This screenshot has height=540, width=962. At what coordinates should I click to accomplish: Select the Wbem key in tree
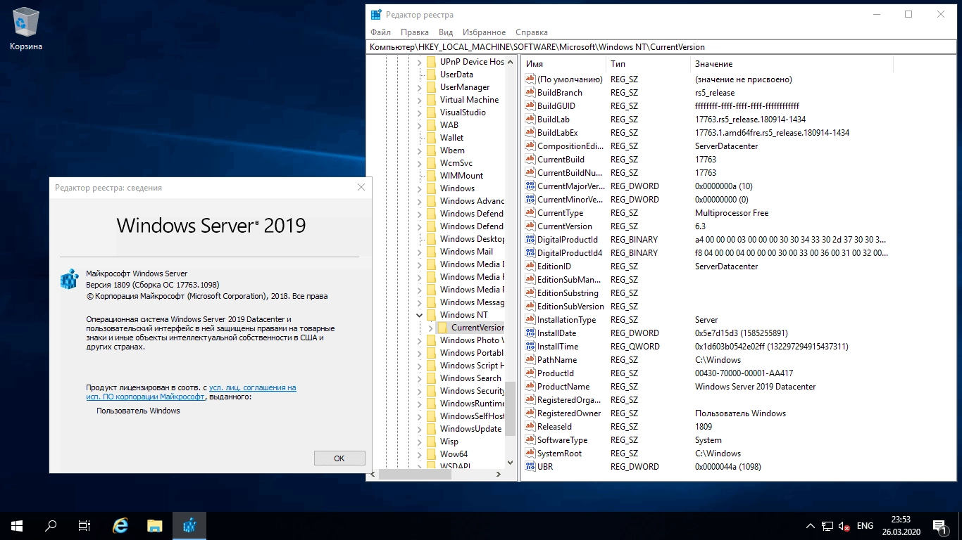452,150
